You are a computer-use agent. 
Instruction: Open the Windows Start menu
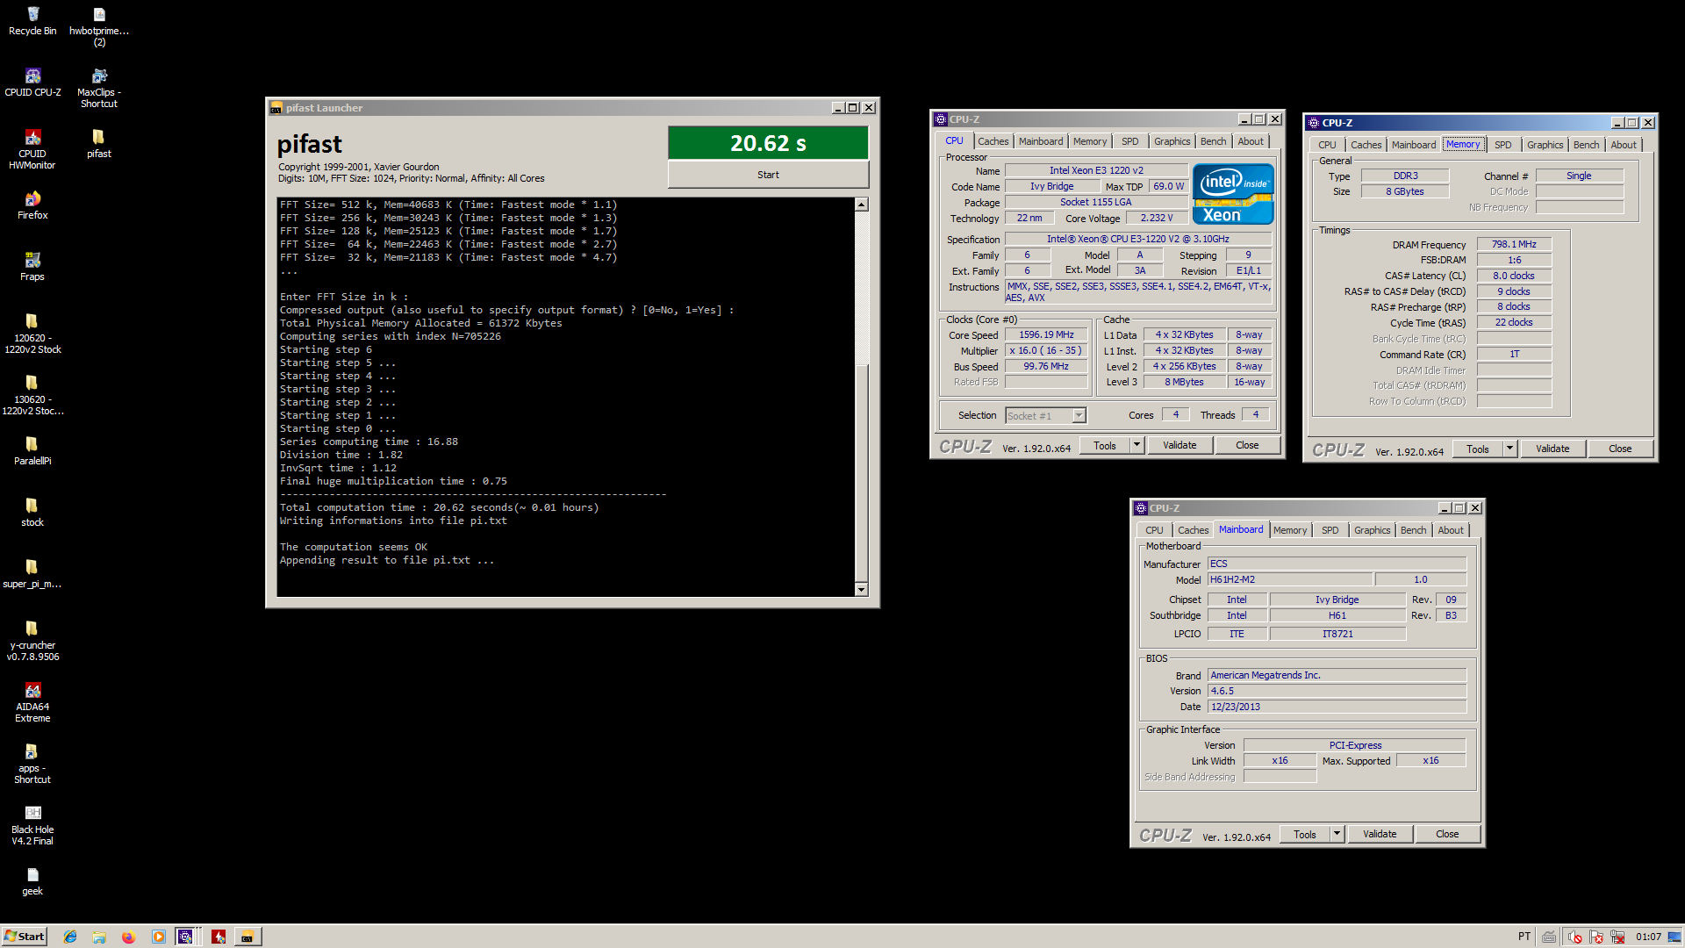pyautogui.click(x=24, y=937)
